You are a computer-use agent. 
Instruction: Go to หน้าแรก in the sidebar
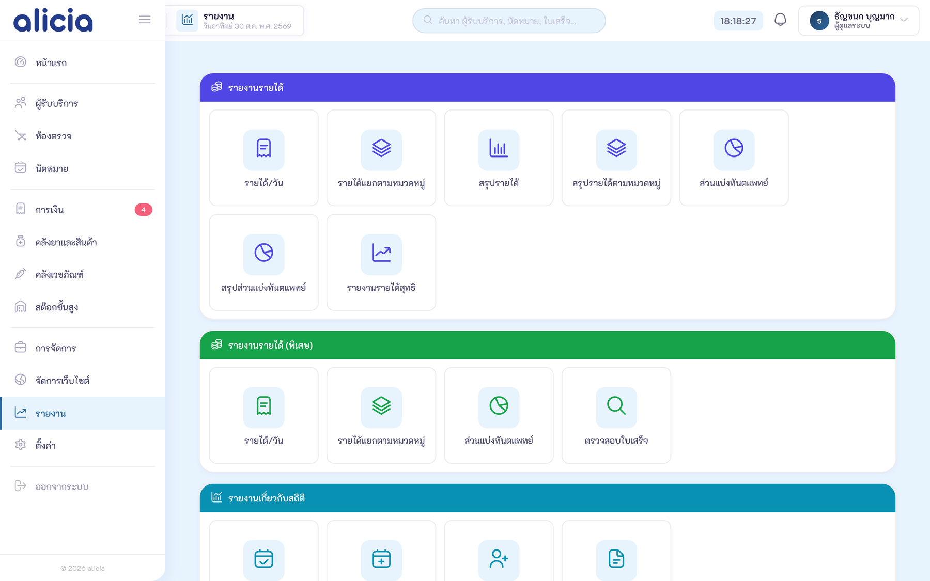(x=83, y=62)
